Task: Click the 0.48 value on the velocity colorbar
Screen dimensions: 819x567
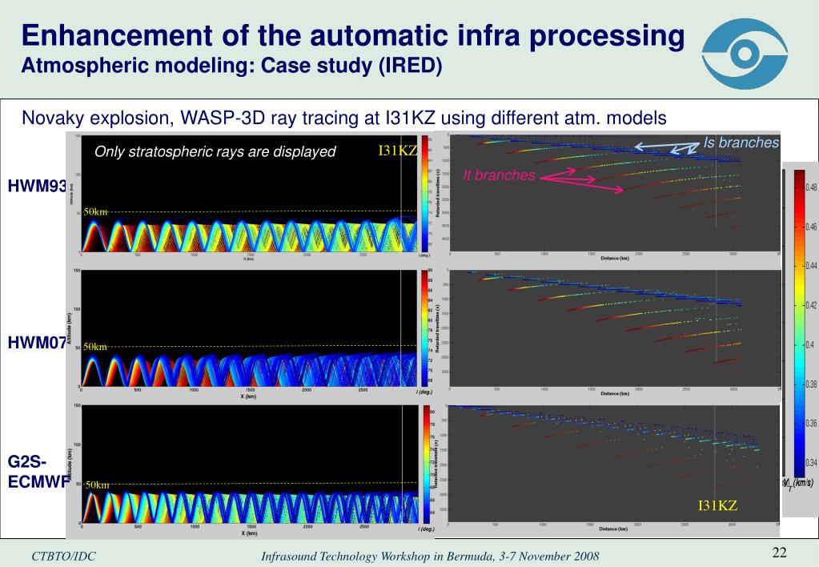Action: pos(812,187)
